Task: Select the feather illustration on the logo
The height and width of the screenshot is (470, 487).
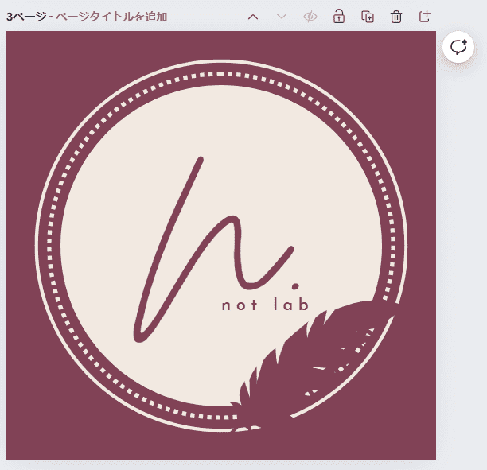Action: 318,358
